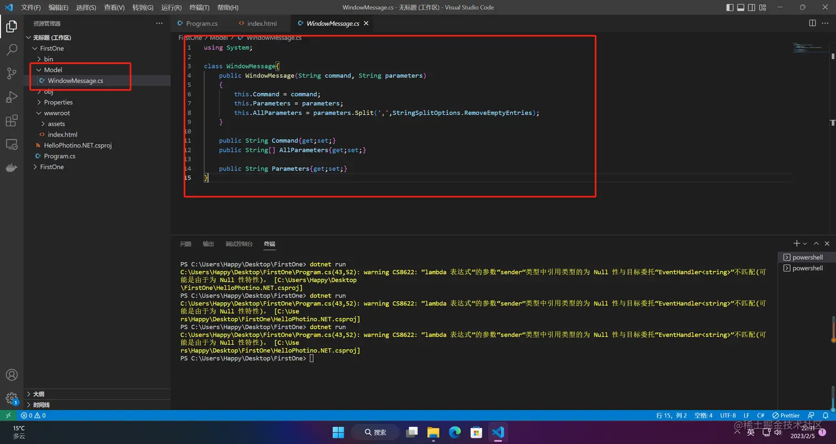836x444 pixels.
Task: Expand the bin folder
Action: 97,59
